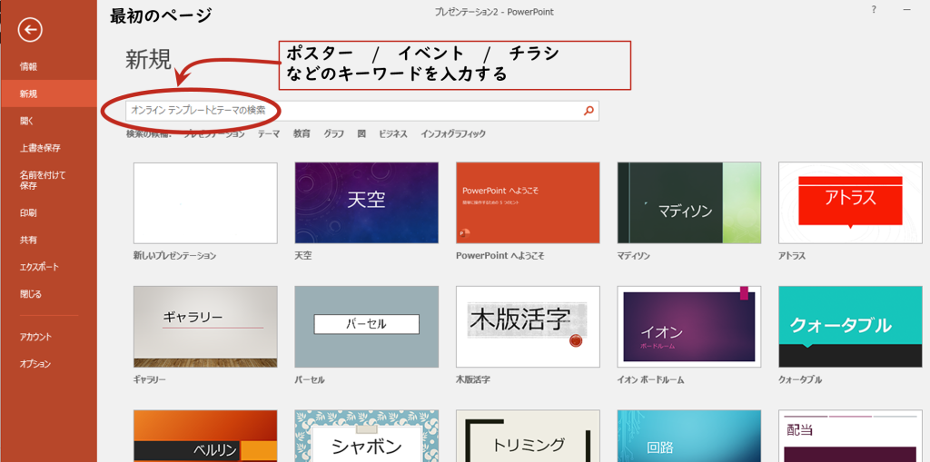The image size is (930, 462).
Task: Choose the マディソン template thumbnail
Action: 688,202
